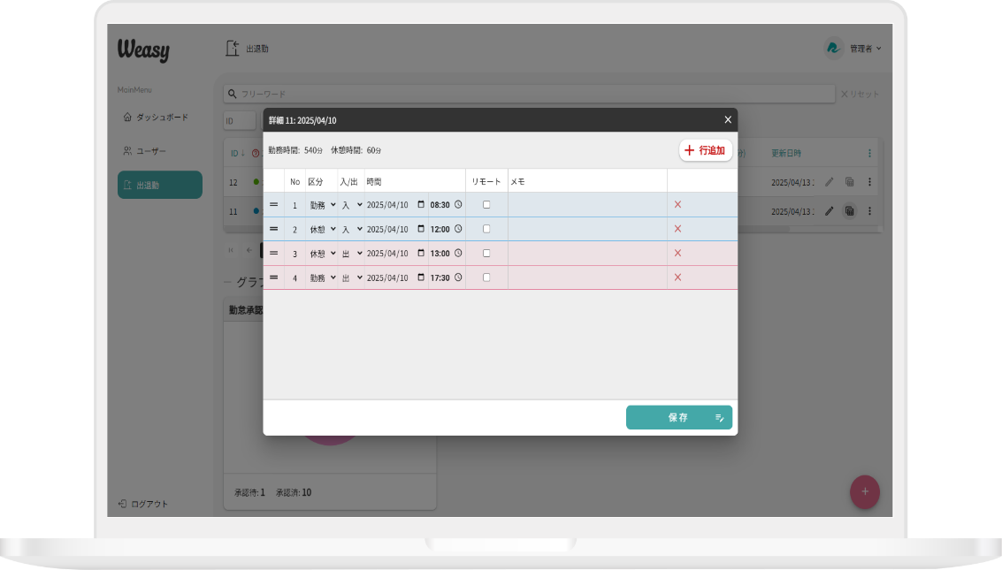
Task: Click red X to remove row 3
Action: coord(677,253)
